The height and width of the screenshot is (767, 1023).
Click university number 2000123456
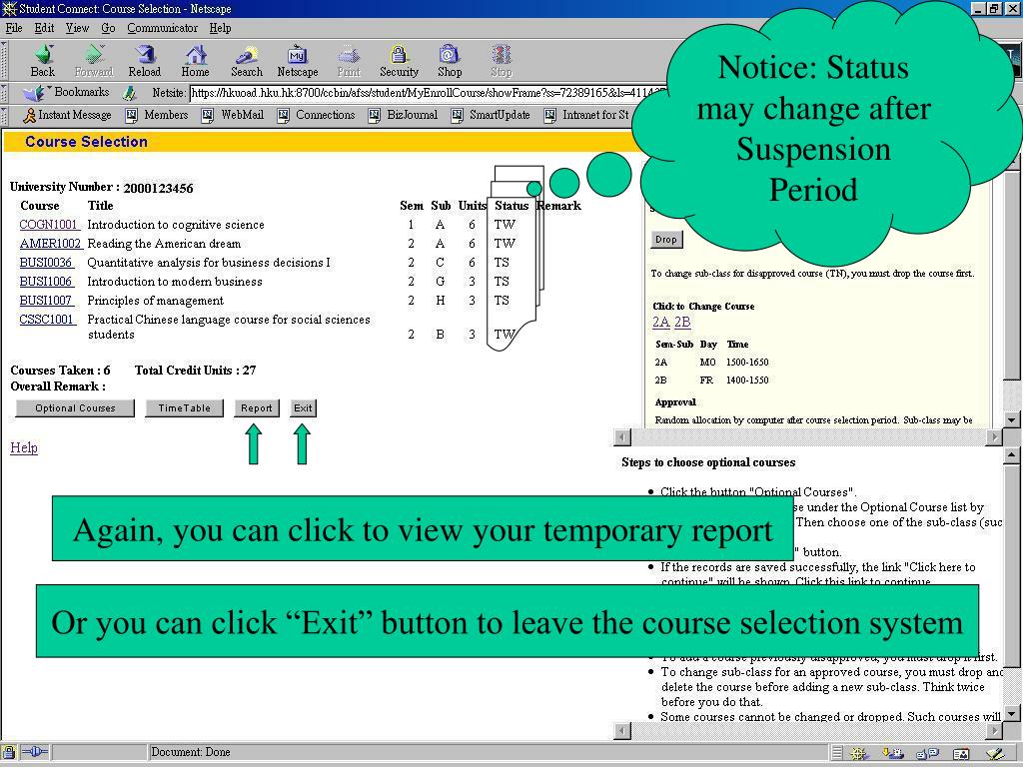pyautogui.click(x=158, y=188)
